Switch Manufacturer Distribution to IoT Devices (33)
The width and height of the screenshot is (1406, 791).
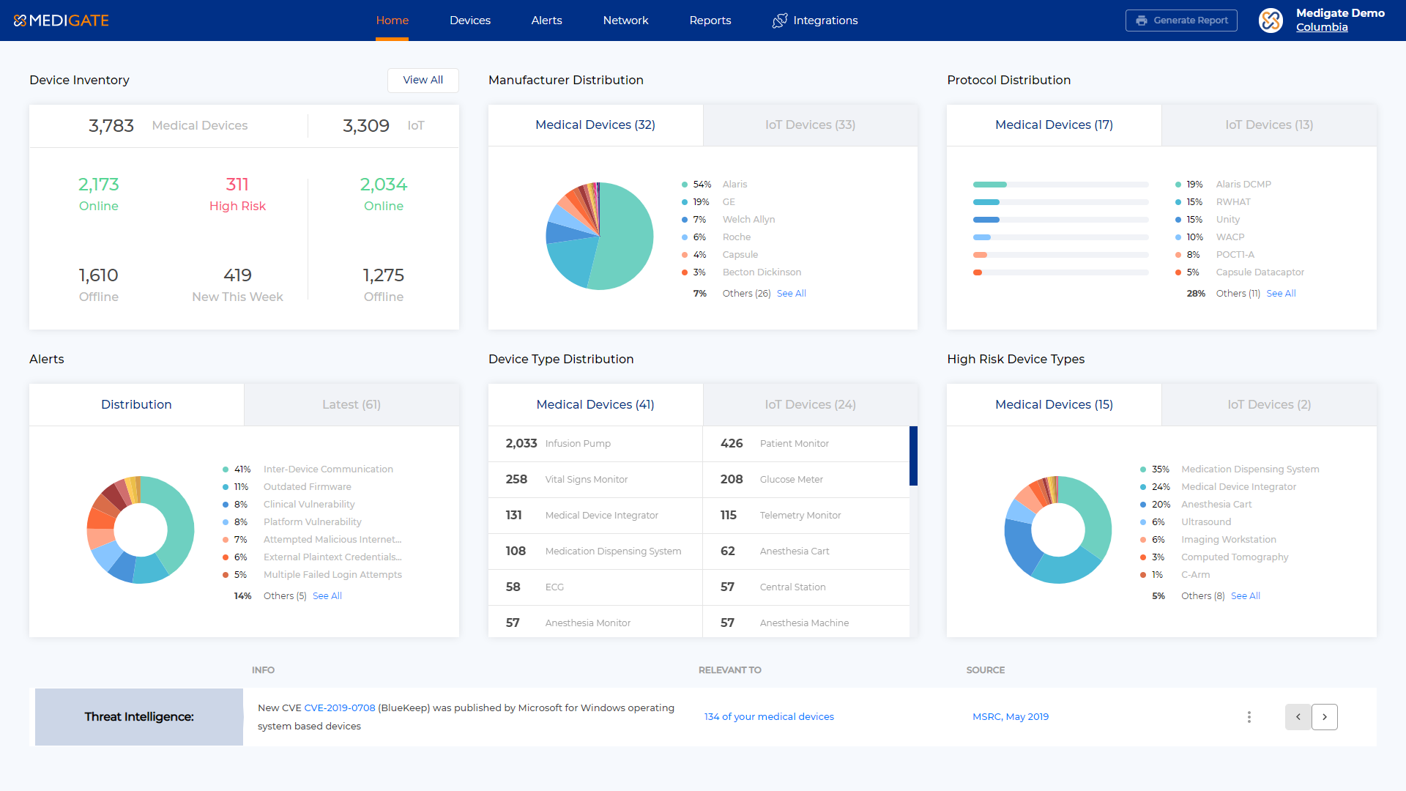pyautogui.click(x=811, y=125)
